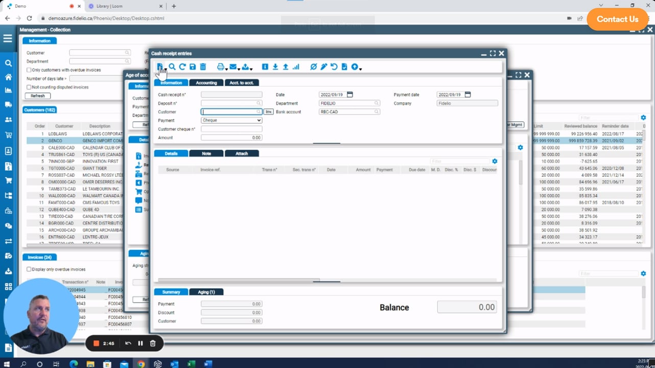655x368 pixels.
Task: Select the GENCO customer row
Action: [76, 141]
